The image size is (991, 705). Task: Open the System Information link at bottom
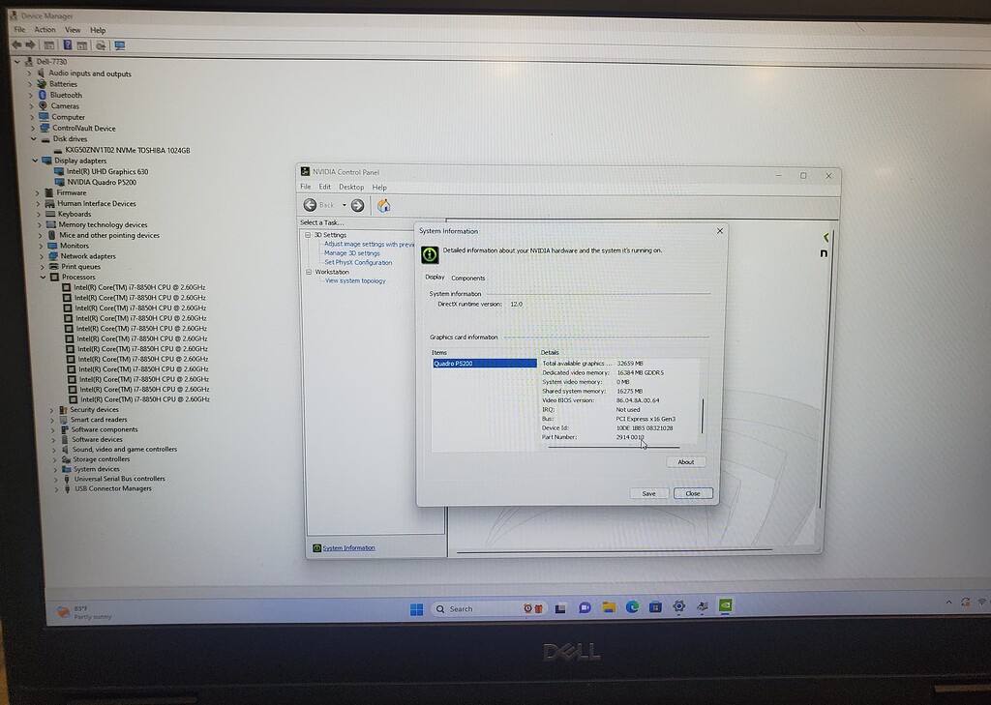coord(348,547)
